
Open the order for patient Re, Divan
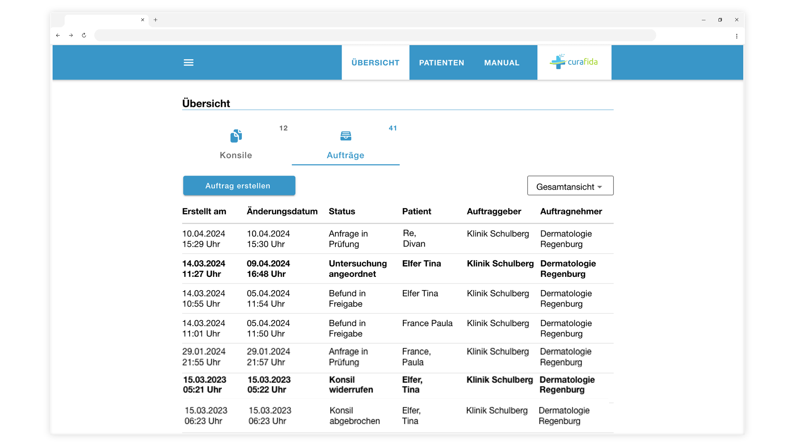click(x=414, y=238)
